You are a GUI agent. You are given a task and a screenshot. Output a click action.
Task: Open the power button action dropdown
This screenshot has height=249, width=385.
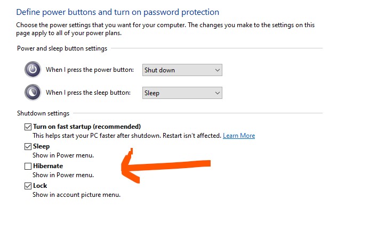click(182, 70)
